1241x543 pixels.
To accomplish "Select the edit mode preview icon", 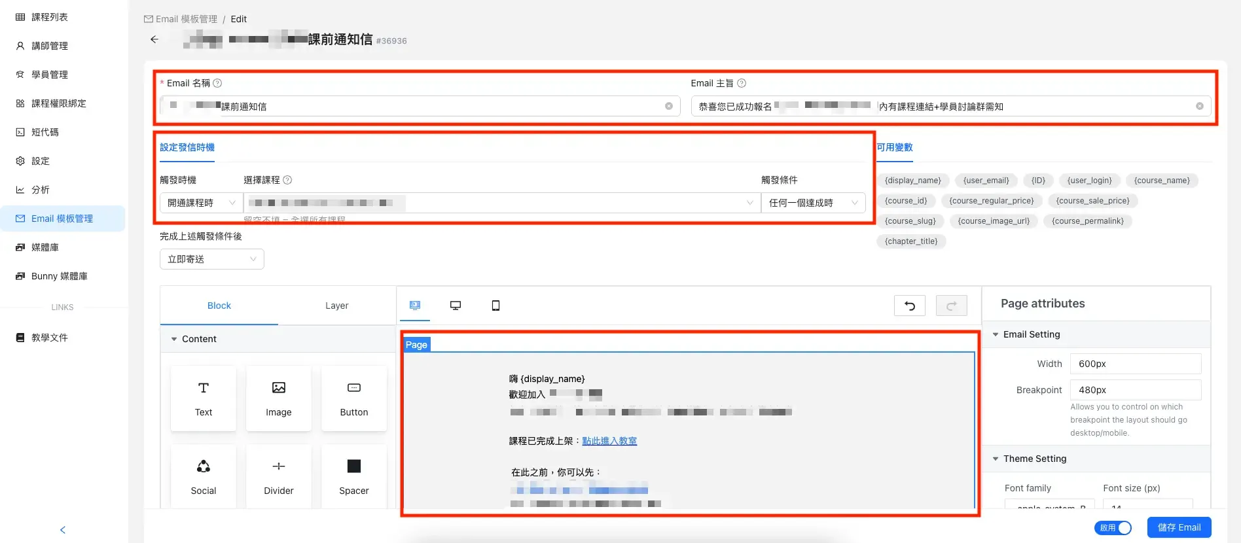I will click(415, 306).
